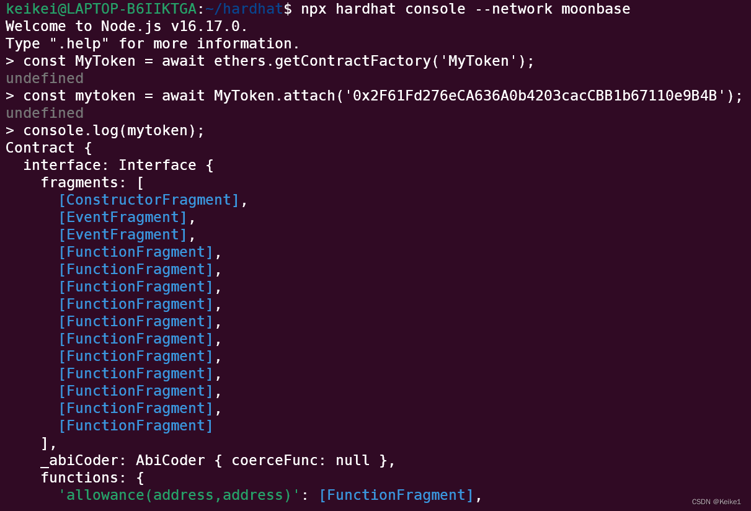Viewport: 751px width, 511px height.
Task: Click the keikei@LAPTOP-B6IIKTGA prompt text
Action: tap(101, 9)
